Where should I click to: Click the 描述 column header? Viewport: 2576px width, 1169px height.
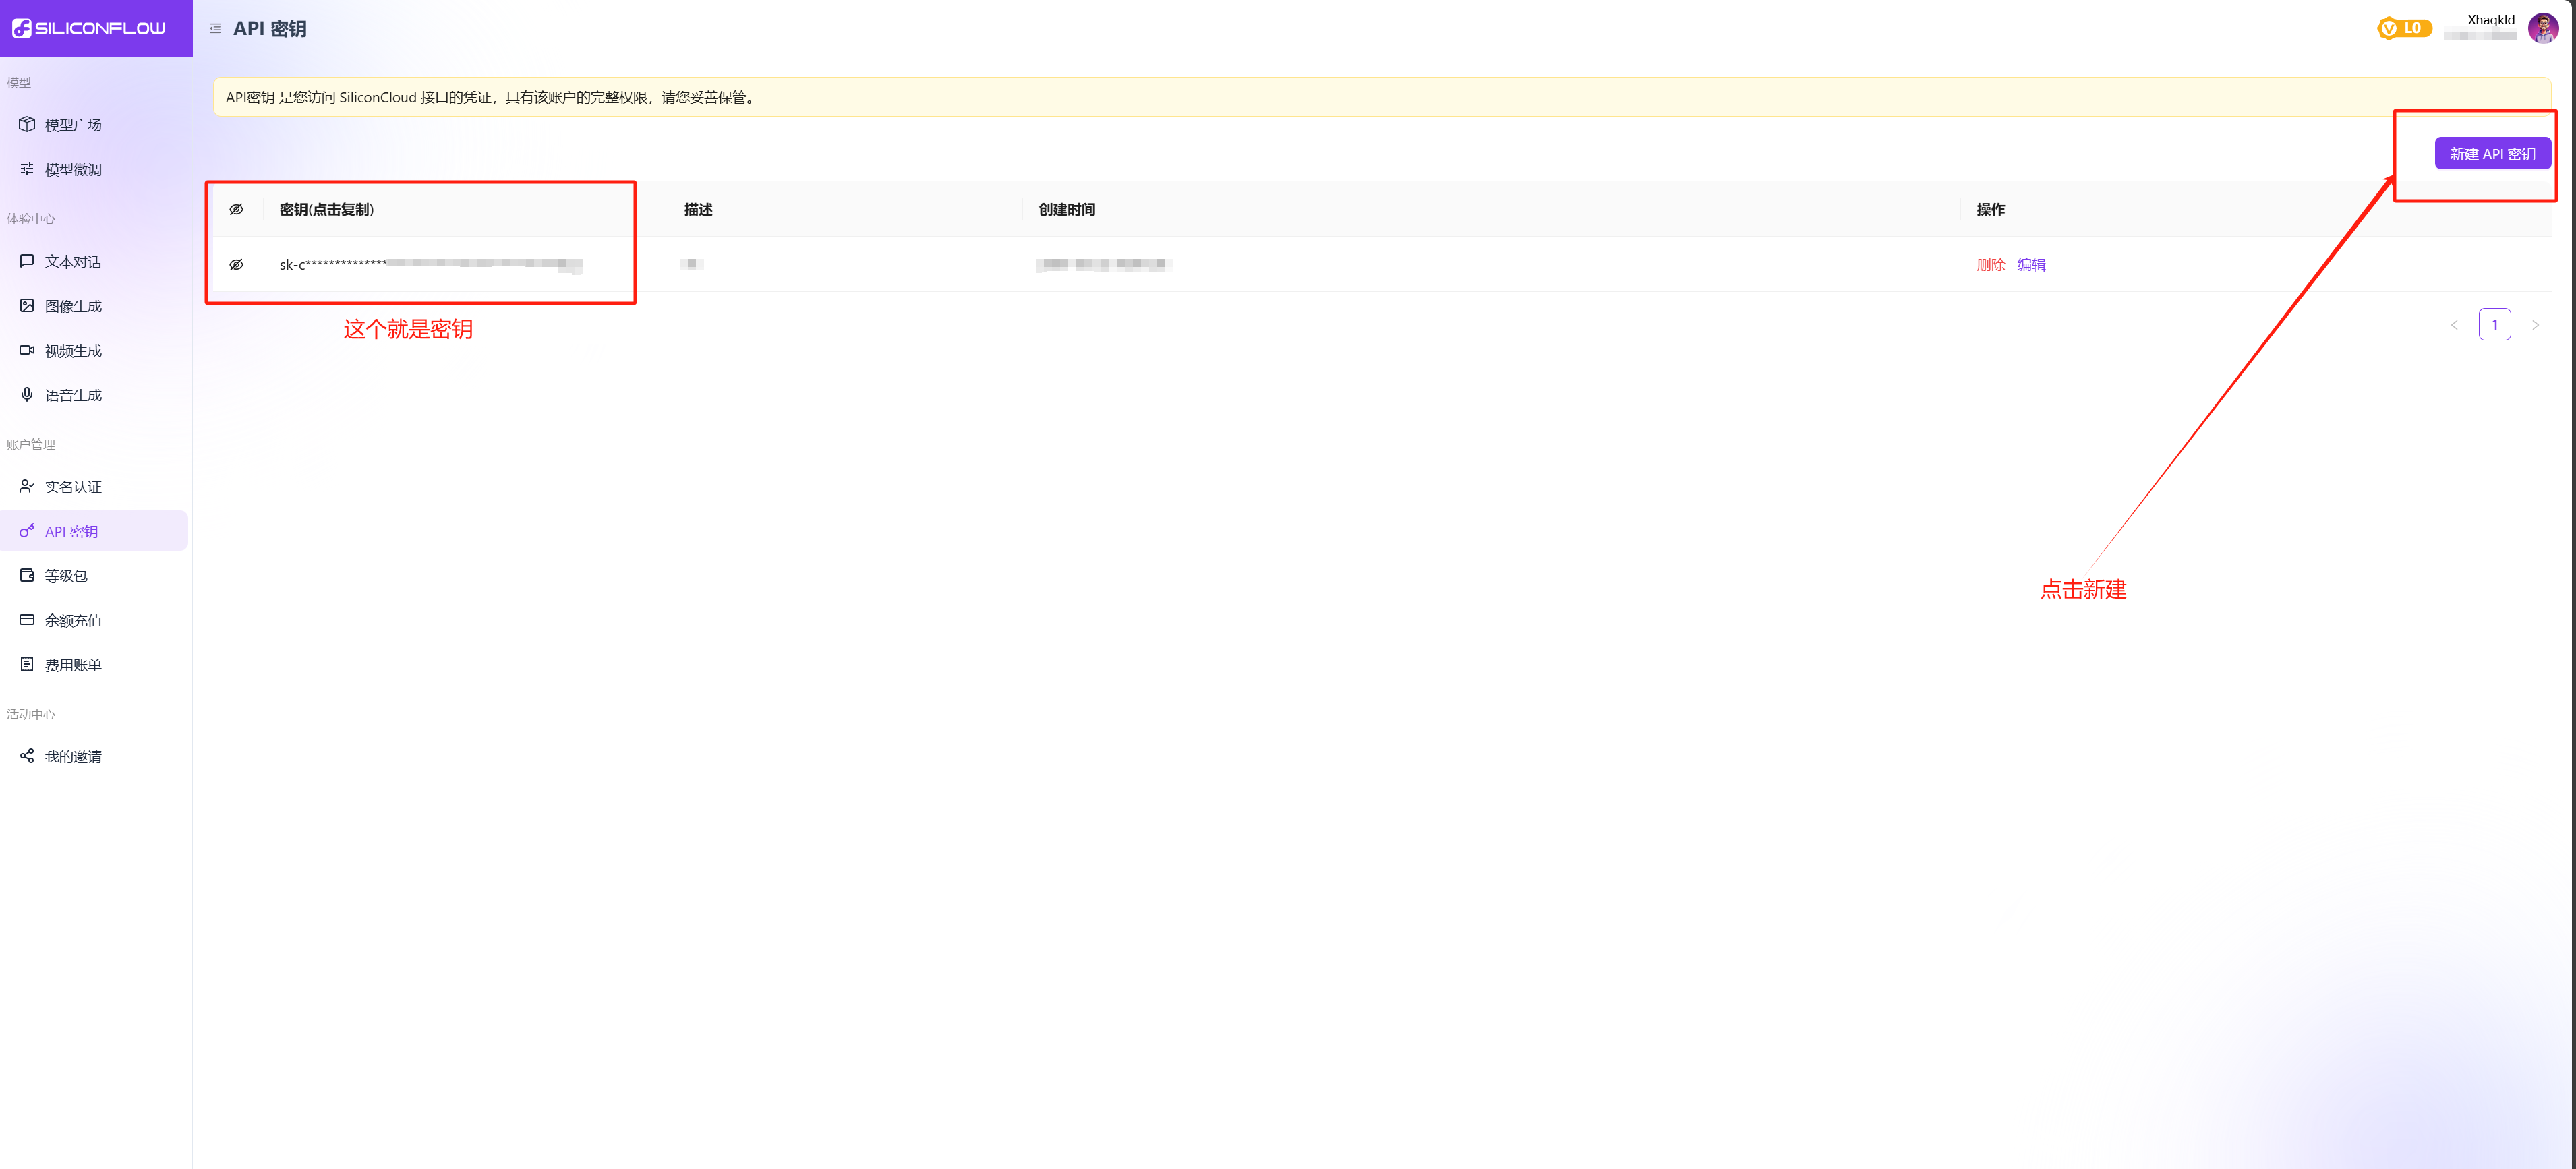coord(698,209)
